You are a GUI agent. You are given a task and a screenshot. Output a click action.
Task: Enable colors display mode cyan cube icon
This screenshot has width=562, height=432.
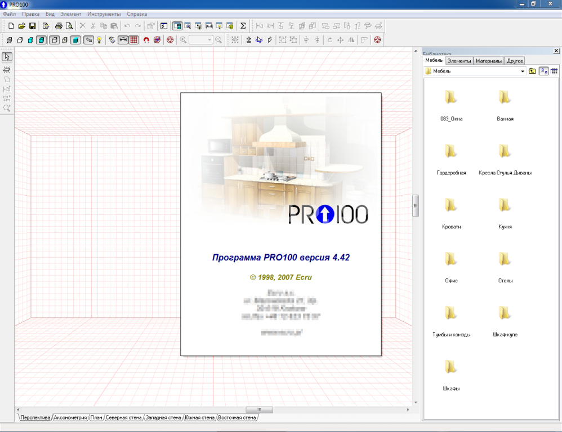30,40
